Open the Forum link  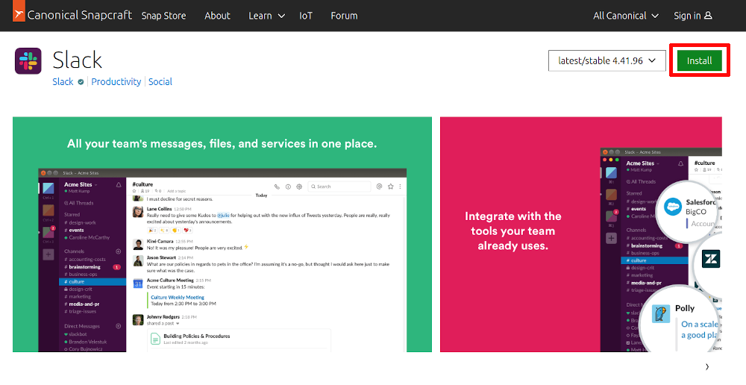pos(344,16)
